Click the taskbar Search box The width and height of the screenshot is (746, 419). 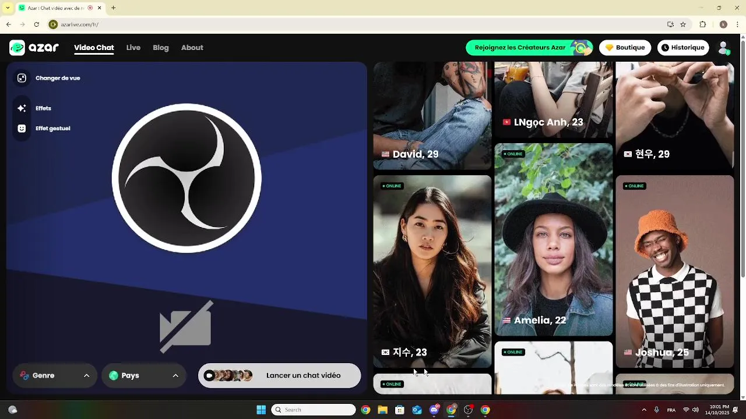[x=314, y=410]
